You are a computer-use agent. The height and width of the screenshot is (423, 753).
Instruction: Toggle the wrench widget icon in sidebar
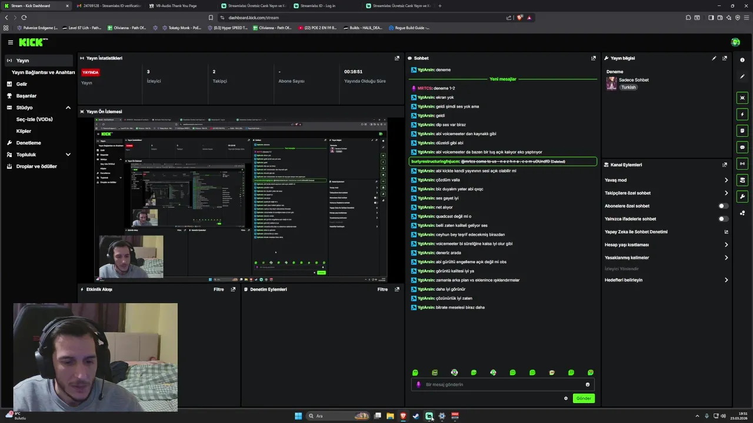[x=742, y=196]
